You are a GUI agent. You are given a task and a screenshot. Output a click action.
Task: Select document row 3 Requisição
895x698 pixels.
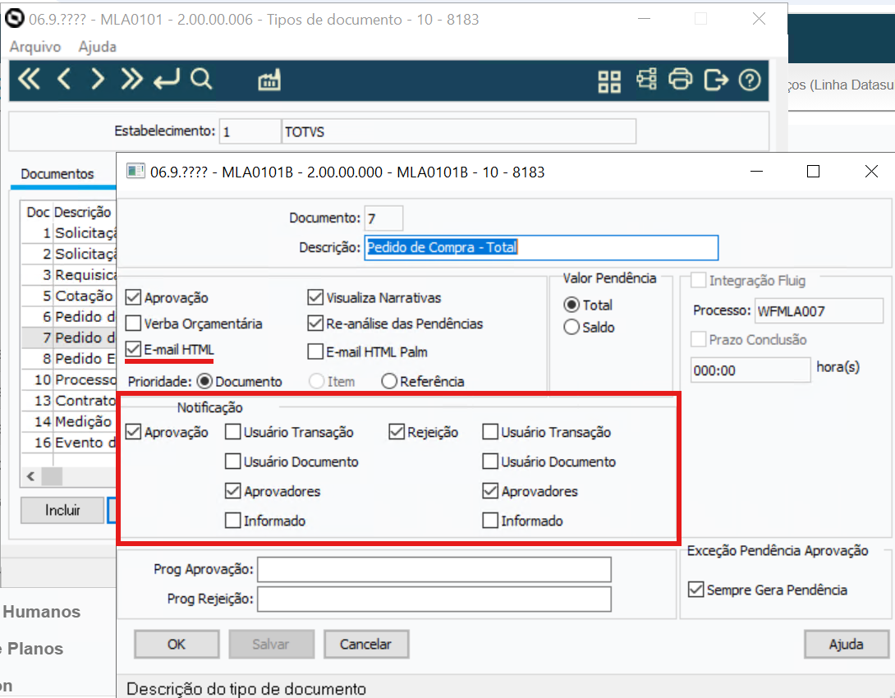(68, 275)
